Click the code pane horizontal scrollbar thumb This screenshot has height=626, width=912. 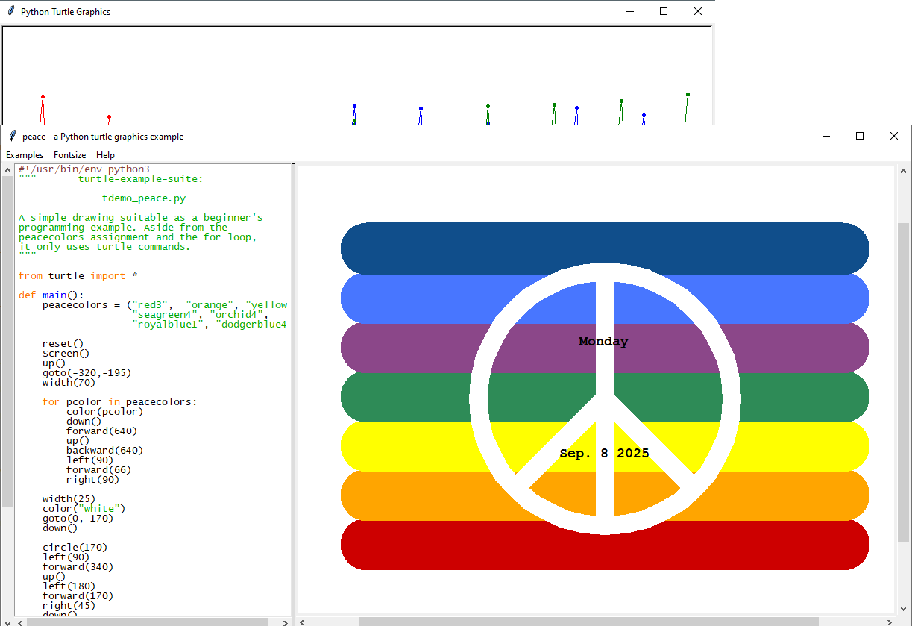point(148,622)
